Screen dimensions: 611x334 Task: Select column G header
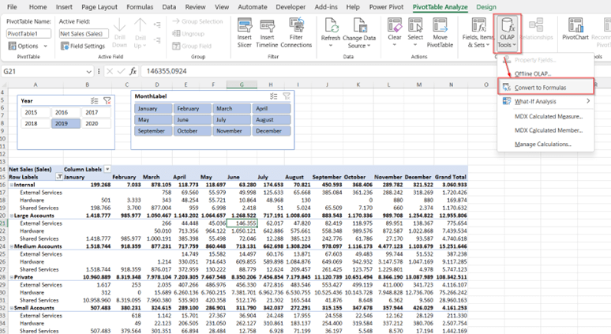point(242,84)
